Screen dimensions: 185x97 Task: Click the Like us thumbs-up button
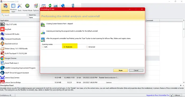coord(175,95)
